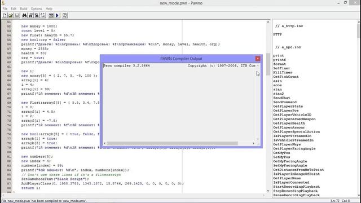The image size is (361, 203).
Task: Select 'SendCommand' in the function list
Action: pyautogui.click(x=285, y=102)
